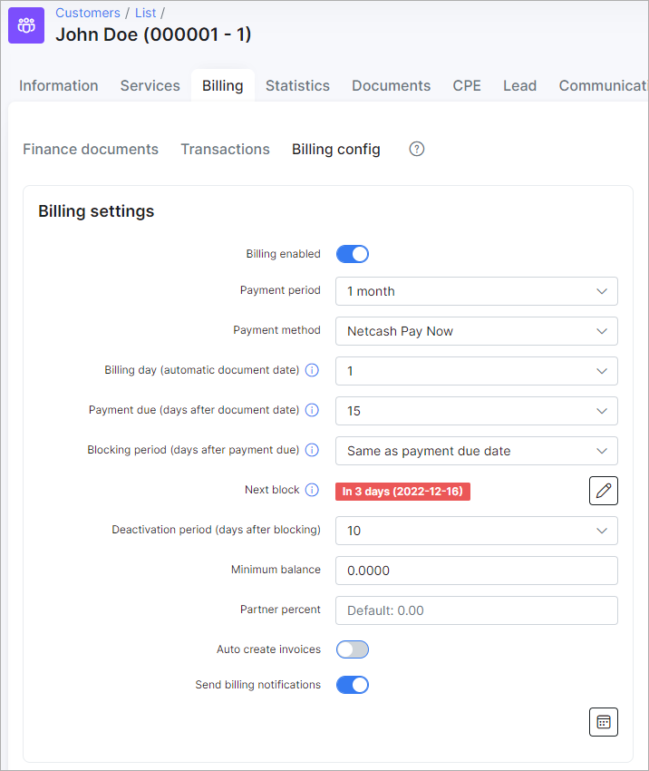This screenshot has height=771, width=649.
Task: Click the List breadcrumb link
Action: [x=145, y=13]
